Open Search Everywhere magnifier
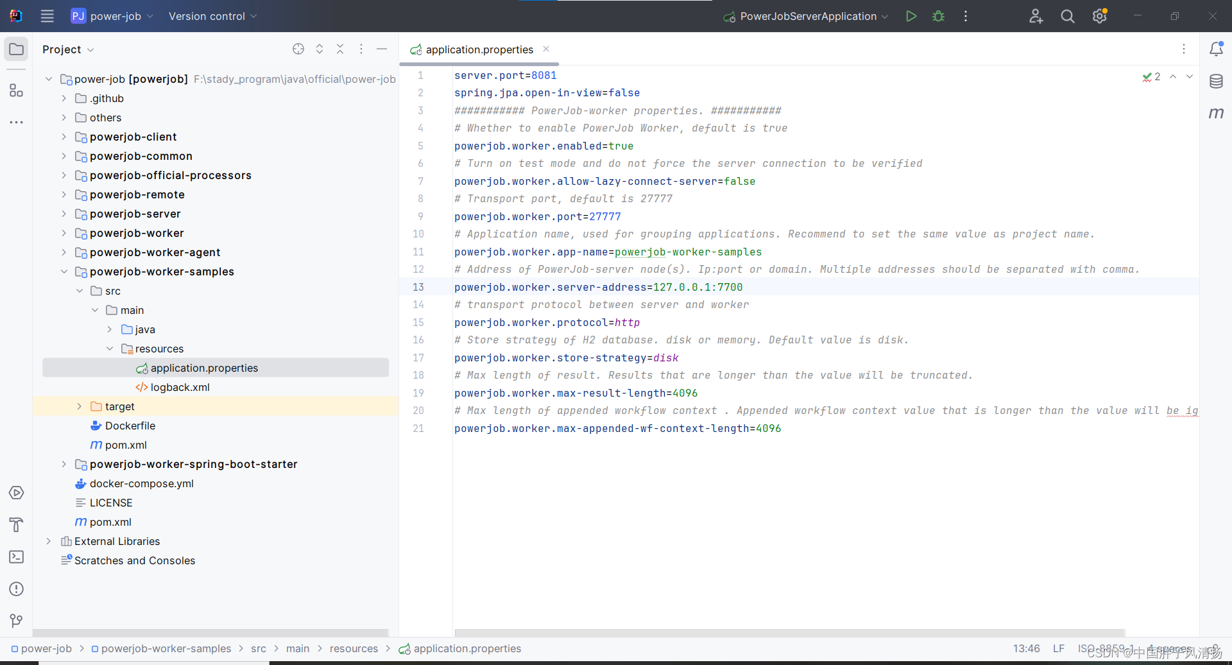 pos(1068,16)
